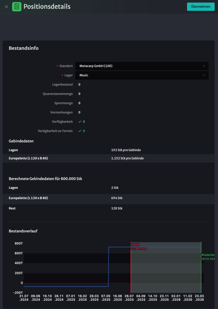Click the green Positionsdetails receipt icon
This screenshot has height=309, width=218.
pos(17,7)
